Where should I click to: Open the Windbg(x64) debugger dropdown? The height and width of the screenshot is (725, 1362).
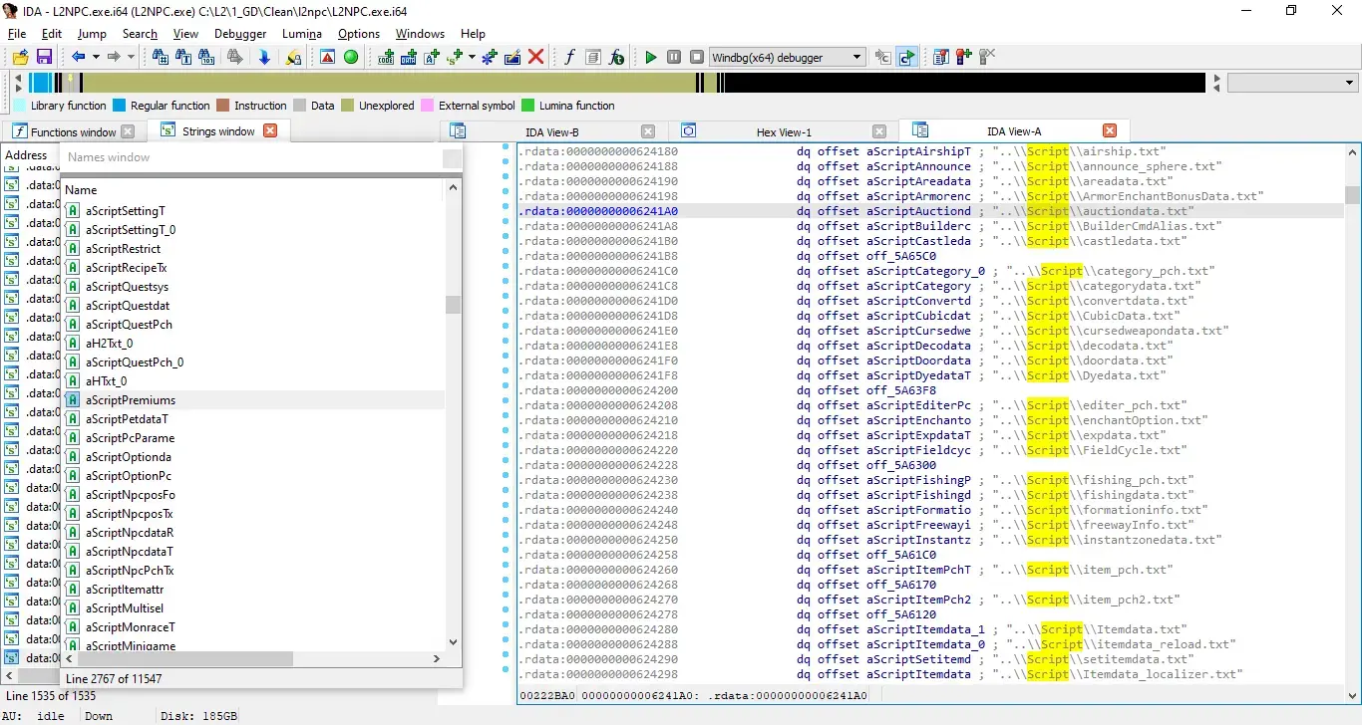[787, 57]
